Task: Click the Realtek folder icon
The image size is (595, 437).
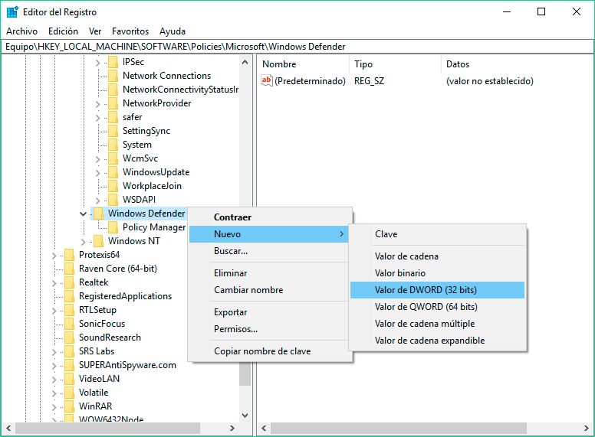Action: tap(70, 282)
